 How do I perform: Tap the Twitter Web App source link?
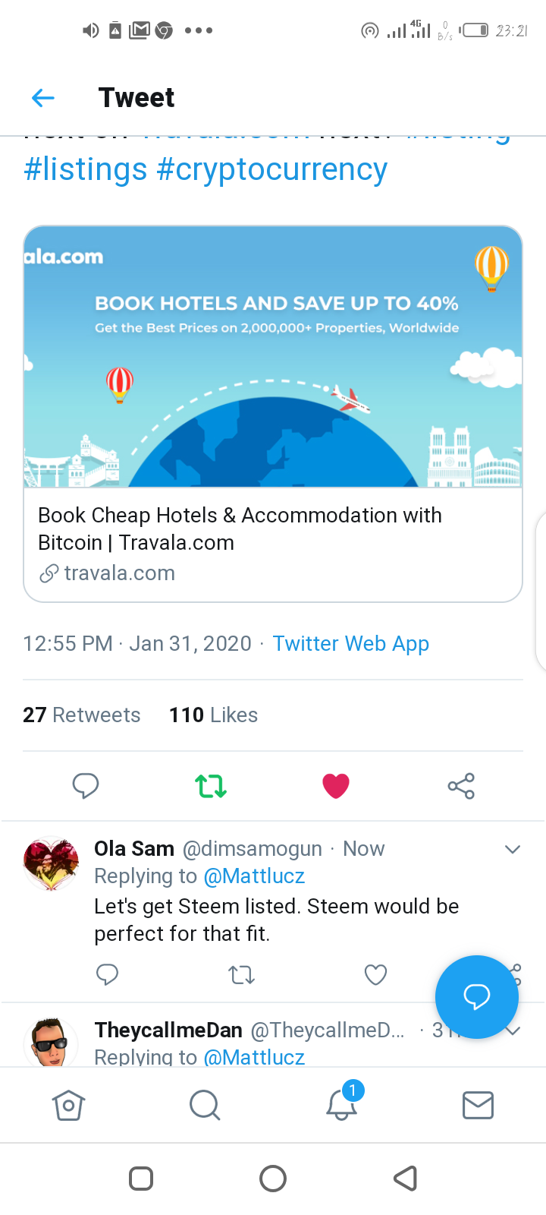coord(350,643)
